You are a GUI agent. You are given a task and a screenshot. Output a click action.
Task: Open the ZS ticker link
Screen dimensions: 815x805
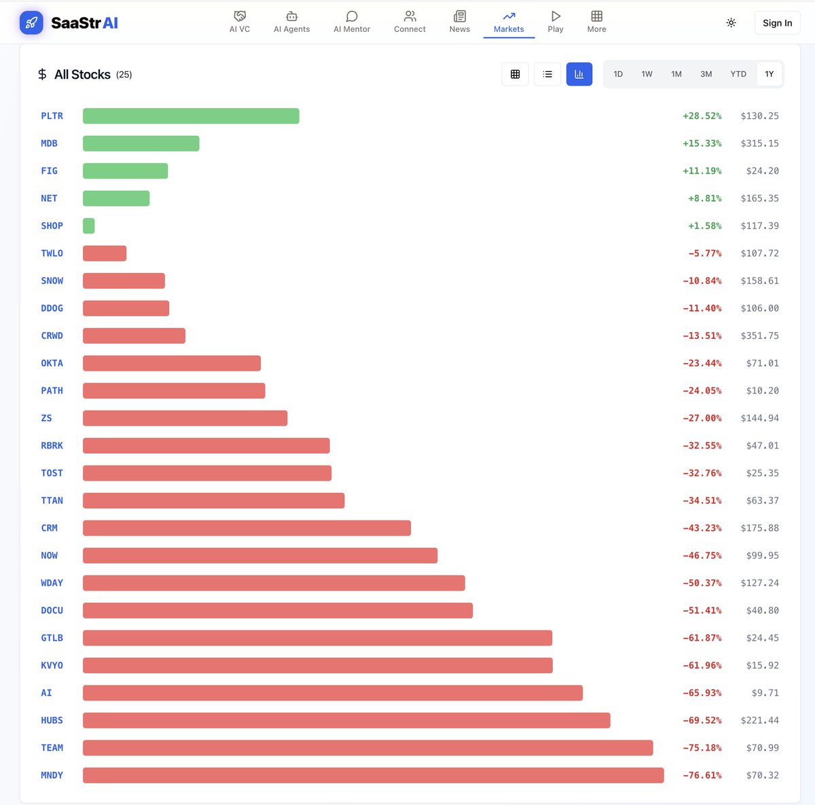click(46, 418)
